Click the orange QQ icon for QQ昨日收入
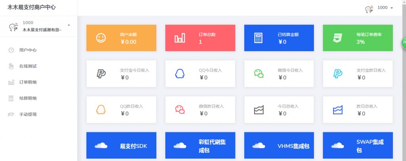 click(101, 109)
